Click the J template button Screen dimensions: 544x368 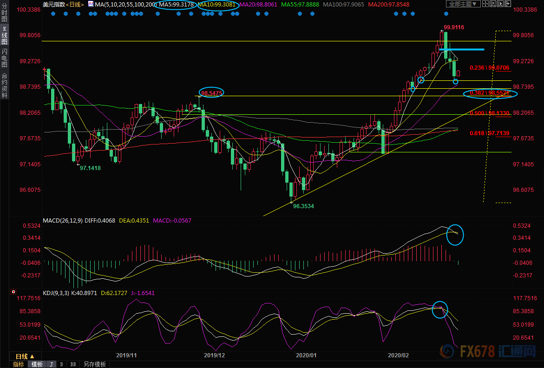pos(52,364)
